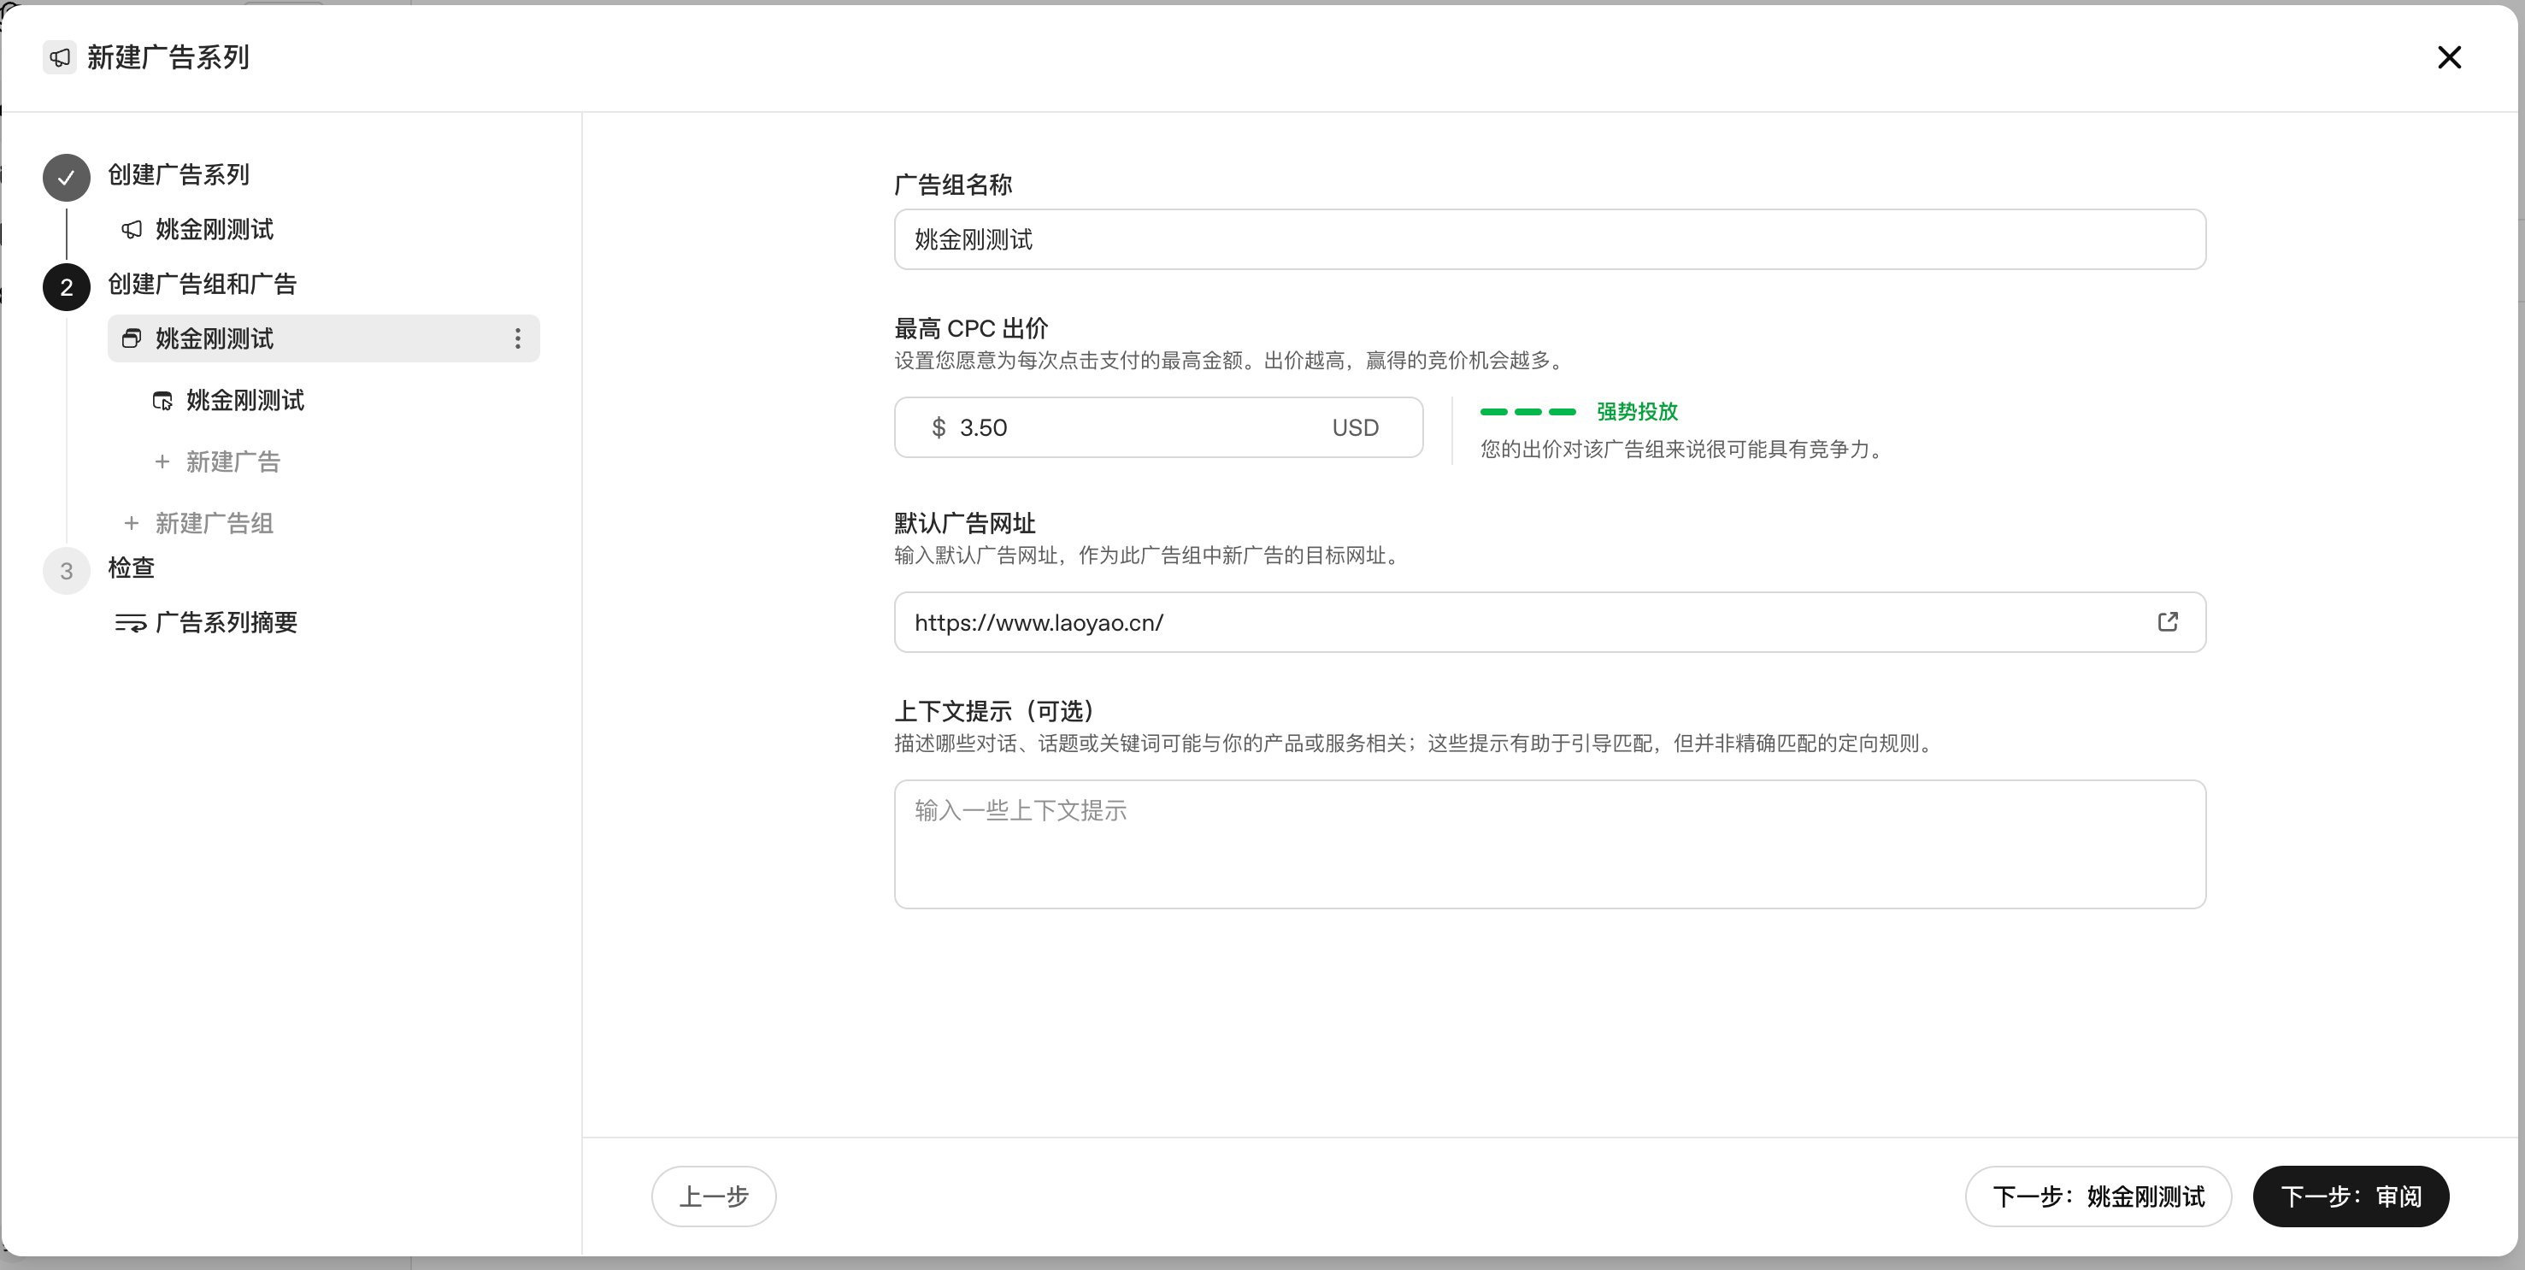Focus the 默认广告网址 URL field
2525x1270 pixels.
tap(1550, 622)
